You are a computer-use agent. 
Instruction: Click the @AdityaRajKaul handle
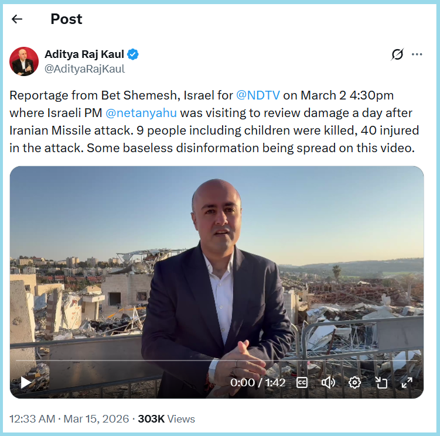[x=85, y=68]
